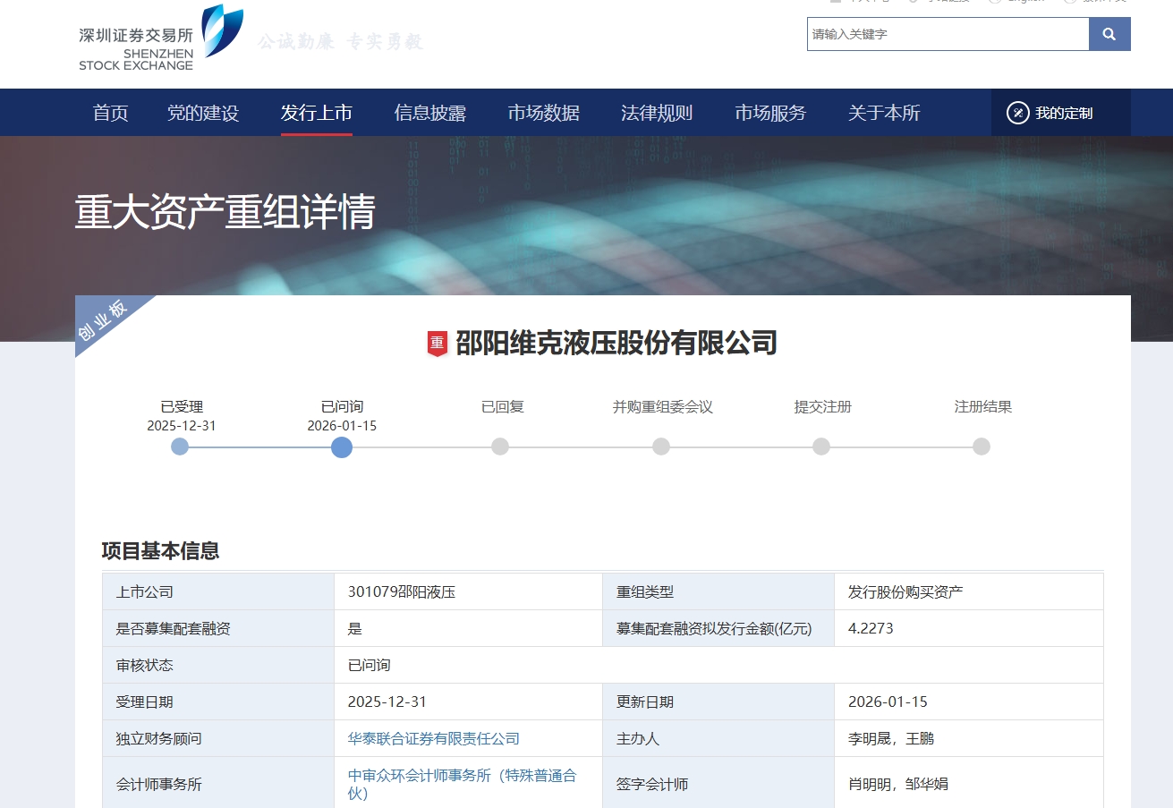Click the 肖明明，邹华娟 value cell
This screenshot has height=808, width=1173.
coord(968,784)
